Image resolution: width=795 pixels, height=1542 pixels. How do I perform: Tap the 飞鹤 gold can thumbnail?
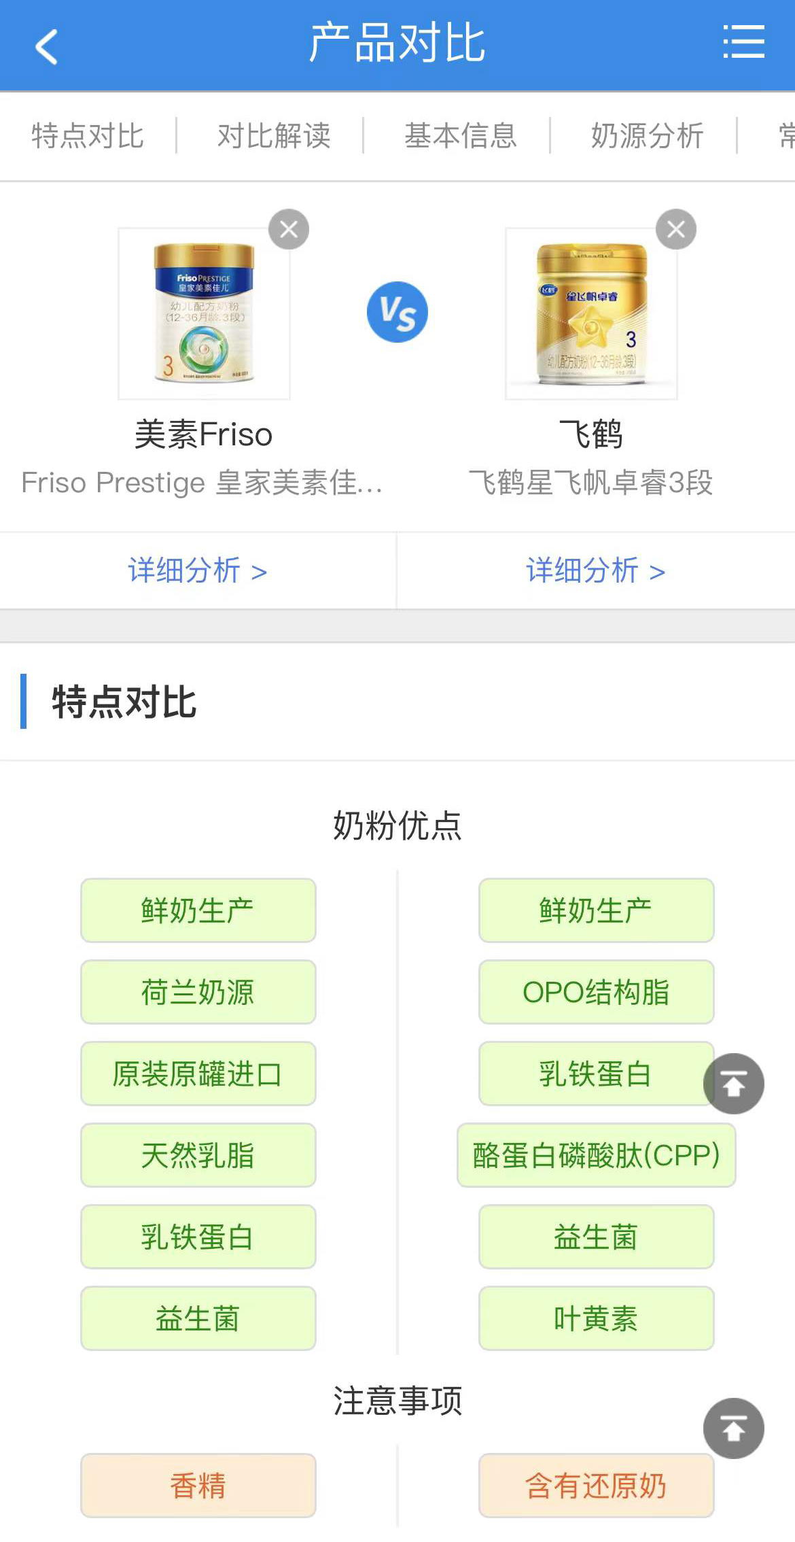pyautogui.click(x=591, y=313)
